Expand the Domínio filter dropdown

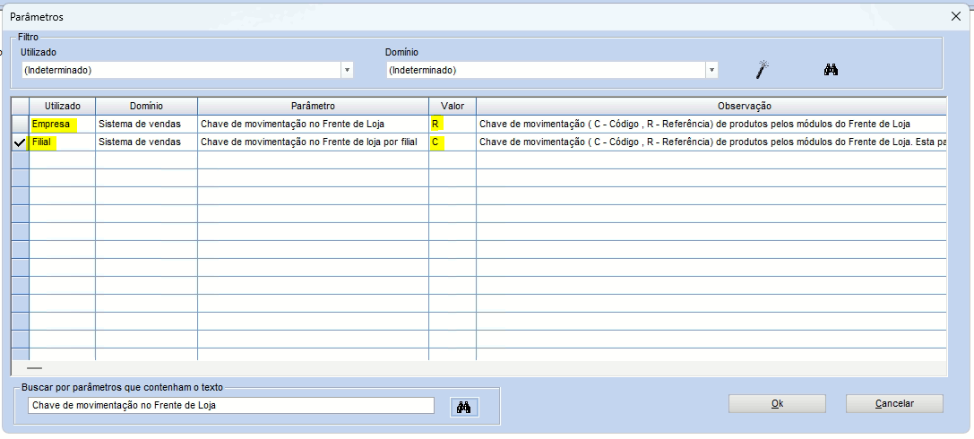[711, 70]
